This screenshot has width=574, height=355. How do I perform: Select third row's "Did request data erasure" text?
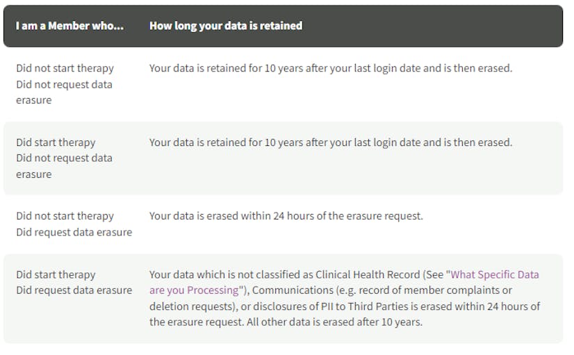pos(74,232)
